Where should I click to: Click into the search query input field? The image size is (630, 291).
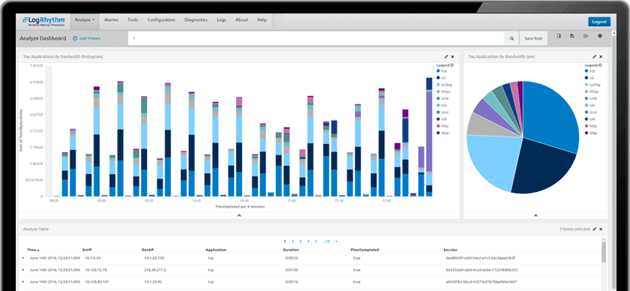316,38
